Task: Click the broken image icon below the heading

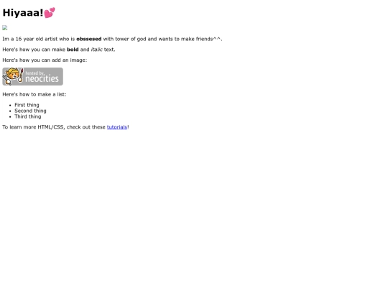Action: point(5,28)
